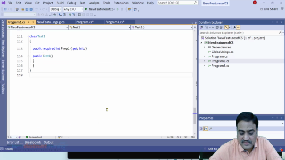Toggle the nested-files view button in Solution Explorer
Image resolution: width=285 pixels, height=160 pixels.
[x=227, y=28]
